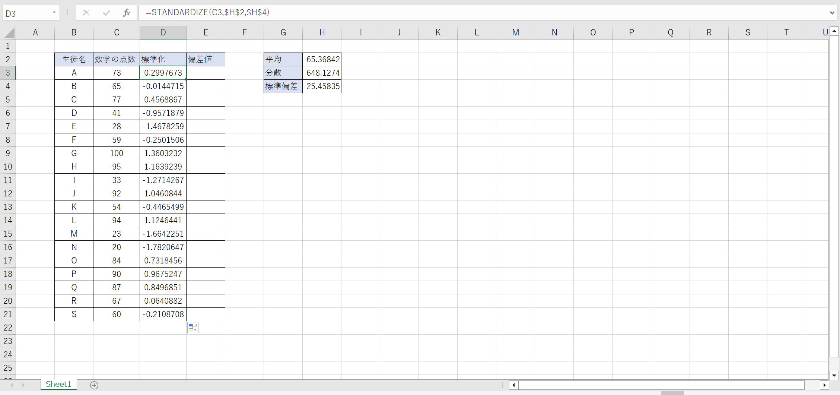Click the next-sheet navigation arrow
Image resolution: width=840 pixels, height=395 pixels.
[23, 385]
